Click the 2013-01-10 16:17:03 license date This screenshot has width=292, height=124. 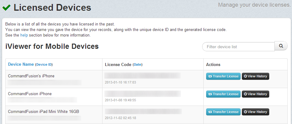[120, 83]
